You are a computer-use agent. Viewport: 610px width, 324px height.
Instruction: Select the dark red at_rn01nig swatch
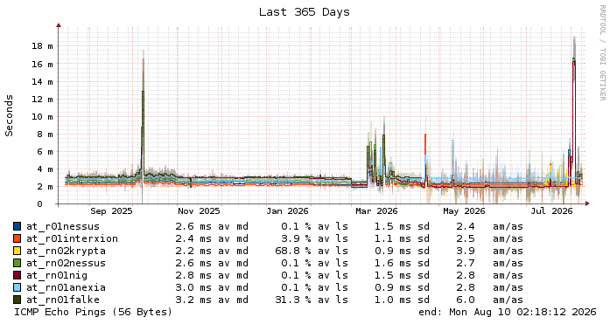coord(18,275)
